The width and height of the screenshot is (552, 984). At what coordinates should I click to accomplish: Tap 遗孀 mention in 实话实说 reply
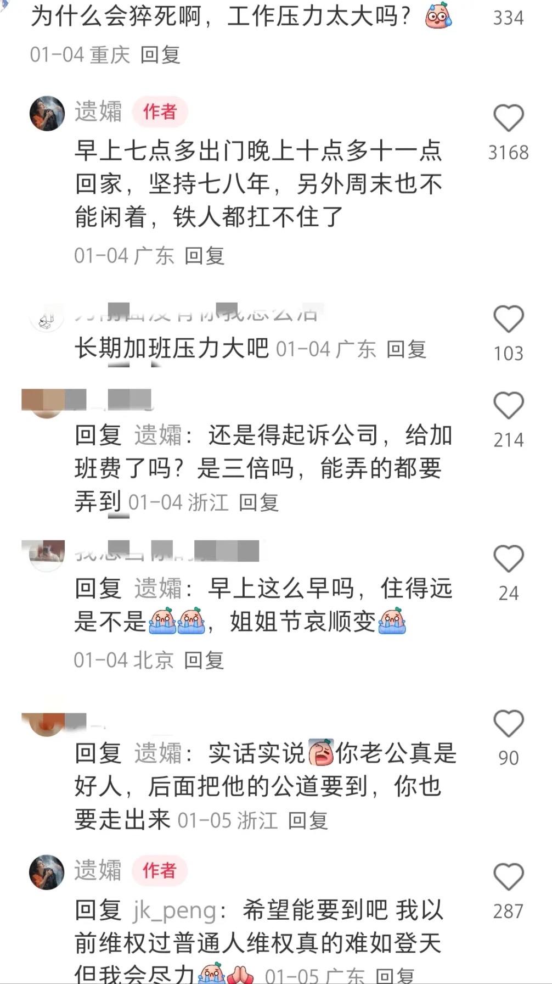click(158, 753)
